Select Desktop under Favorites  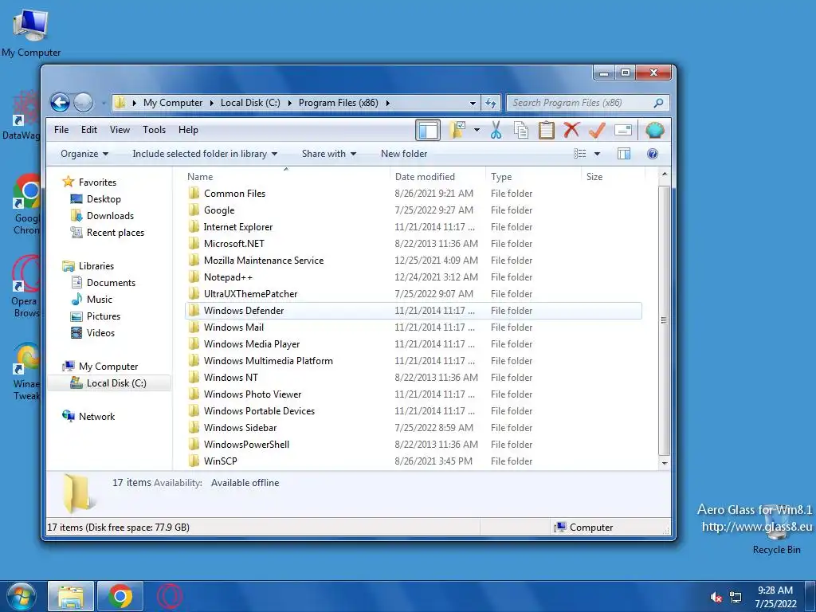coord(104,198)
